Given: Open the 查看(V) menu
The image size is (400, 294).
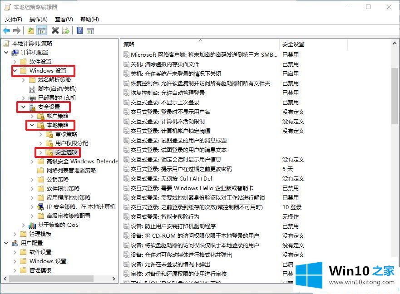Looking at the screenshot, I should click(x=64, y=20).
